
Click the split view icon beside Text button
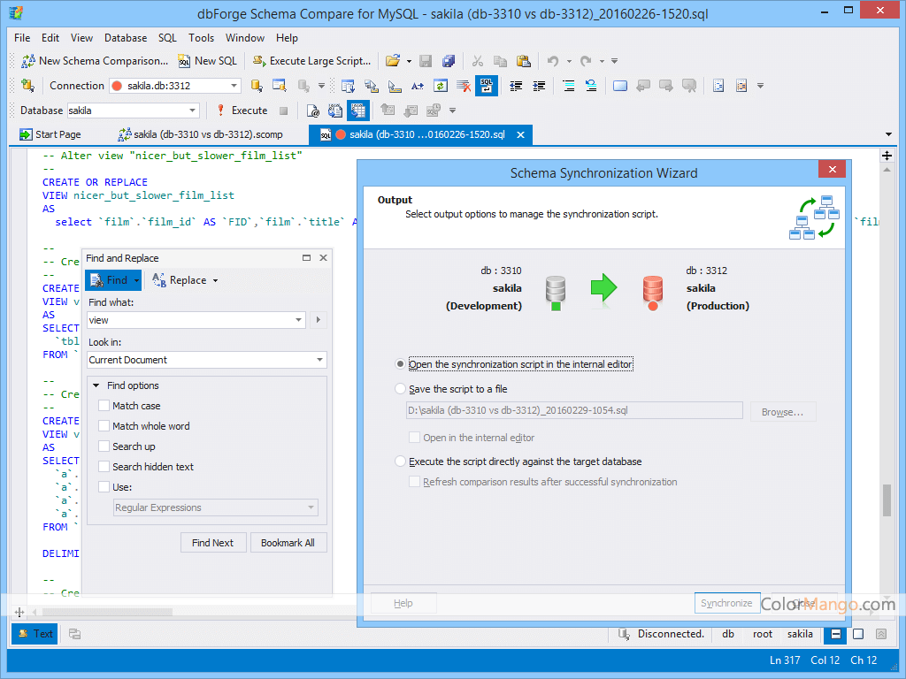[x=74, y=633]
